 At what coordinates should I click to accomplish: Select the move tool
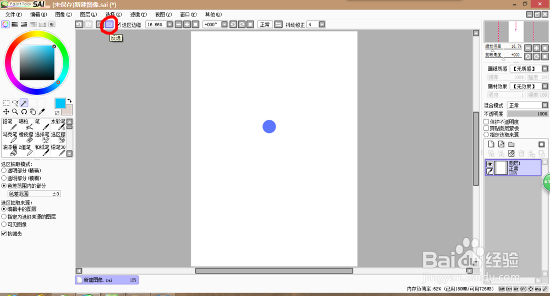[6, 111]
